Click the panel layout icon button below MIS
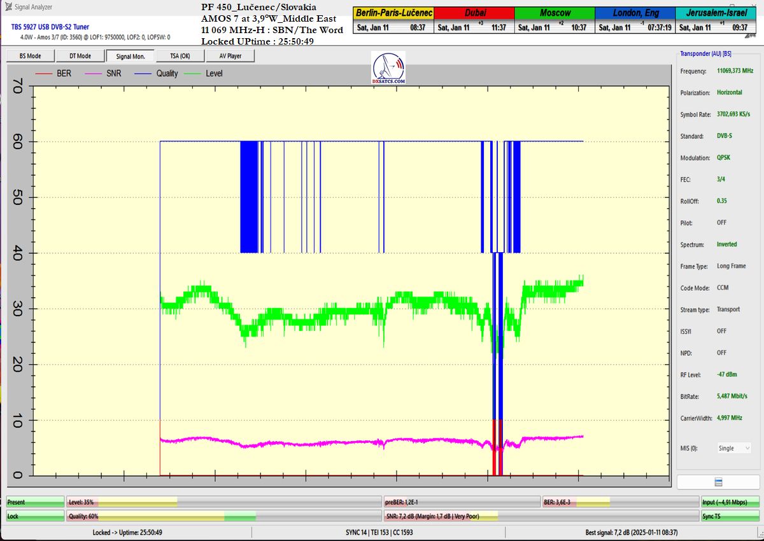Viewport: 764px width, 541px height. point(718,482)
